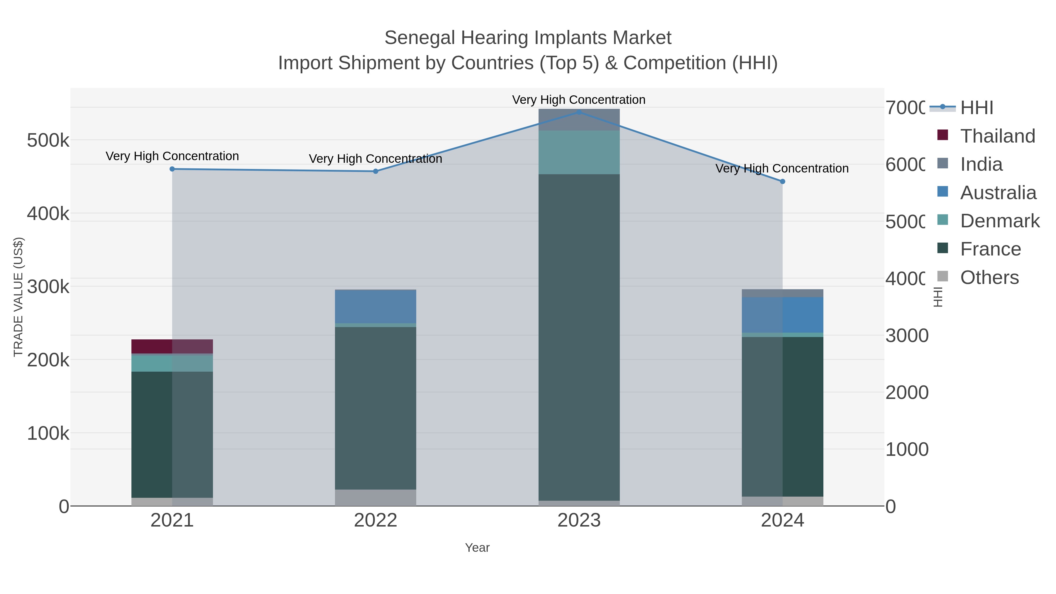Click the 1000 HHI axis tick label

[907, 450]
